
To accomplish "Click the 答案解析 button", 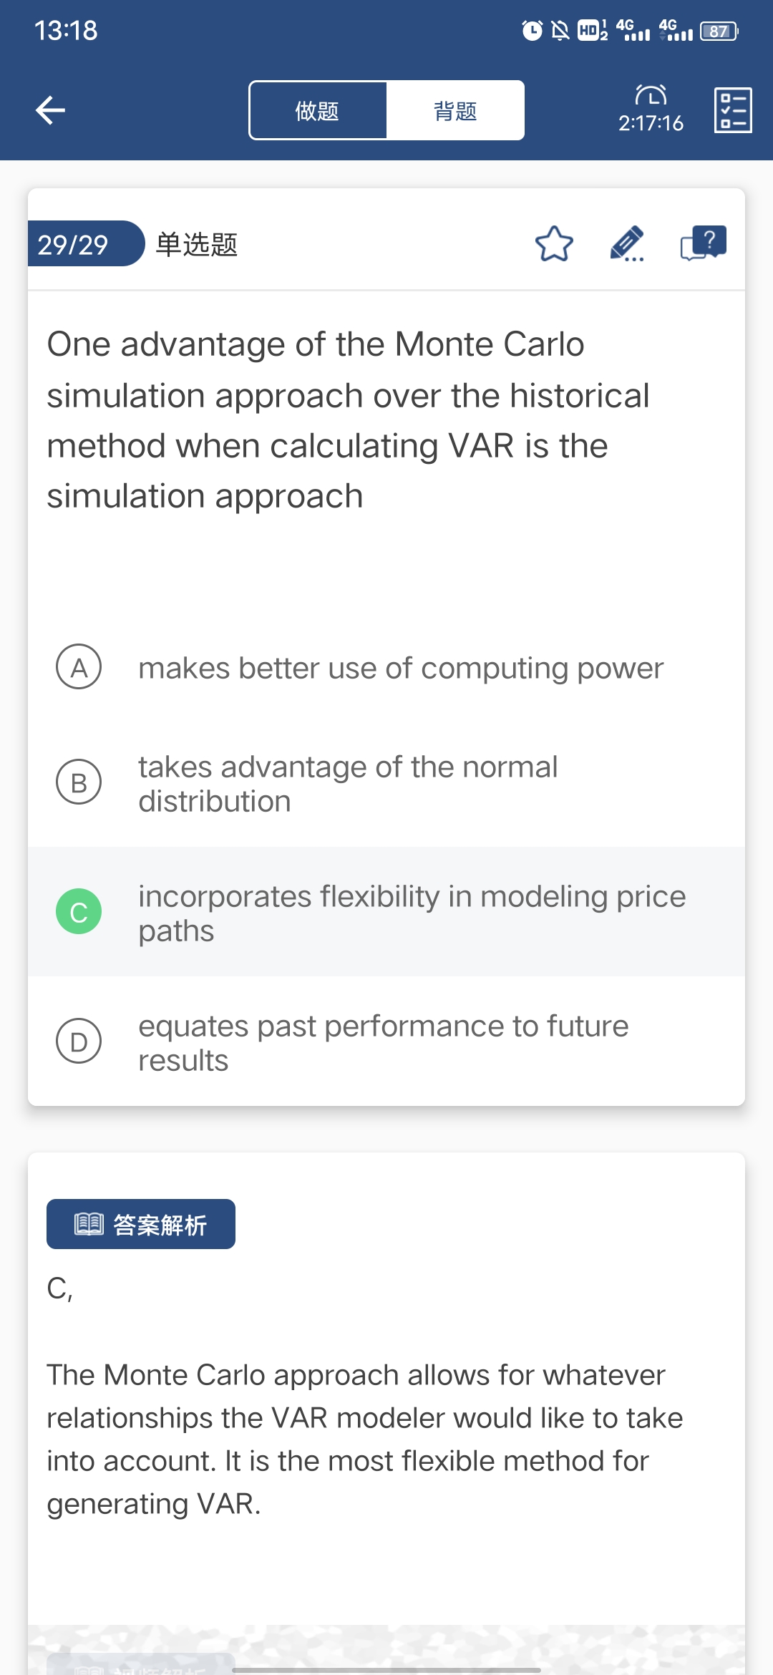I will click(x=141, y=1224).
